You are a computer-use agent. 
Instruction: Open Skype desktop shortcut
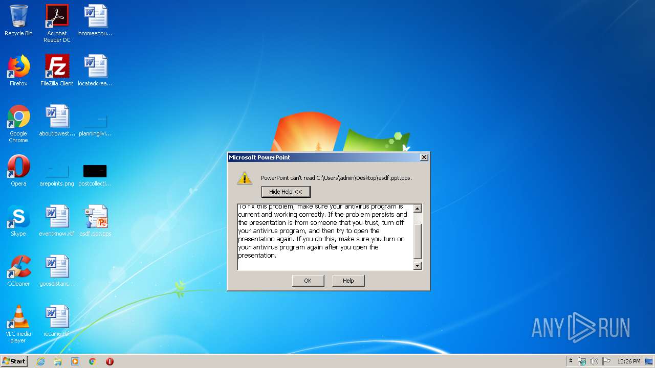pyautogui.click(x=18, y=221)
